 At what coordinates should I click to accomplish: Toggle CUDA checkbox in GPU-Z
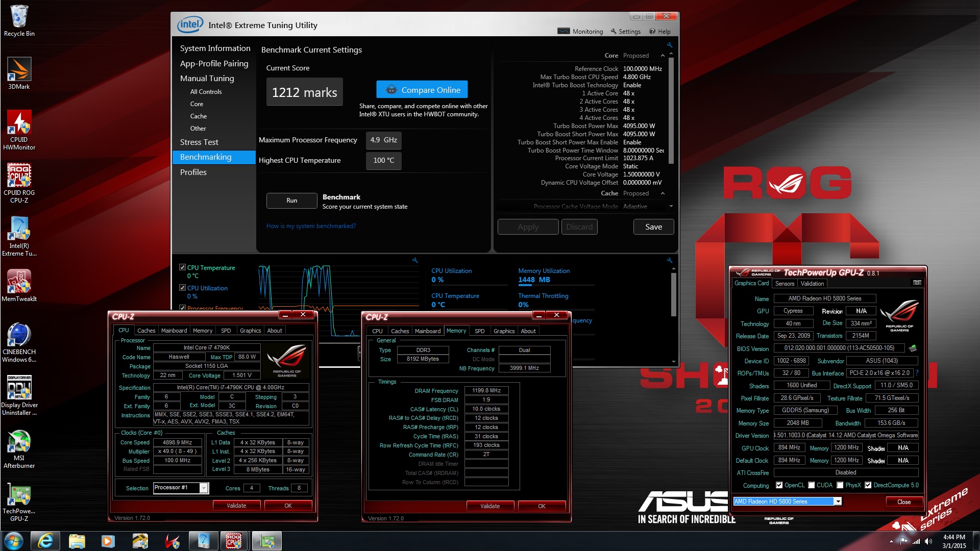coord(811,485)
